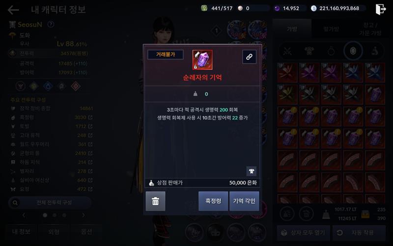Click the outfit icon inside item popup

[x=252, y=171]
